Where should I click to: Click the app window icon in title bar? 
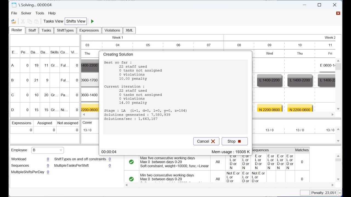tap(14, 5)
